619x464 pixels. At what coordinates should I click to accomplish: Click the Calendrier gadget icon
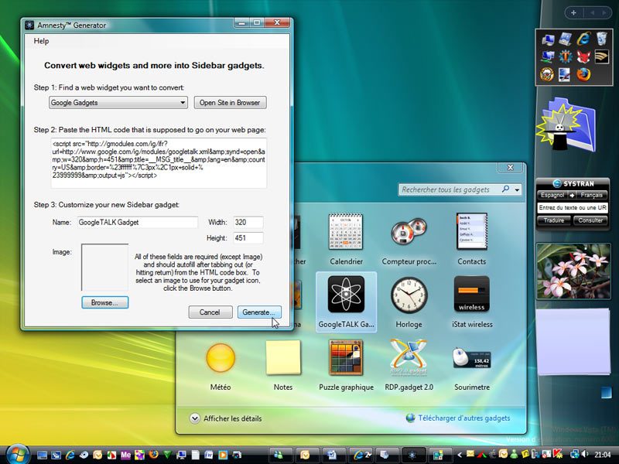tap(346, 231)
